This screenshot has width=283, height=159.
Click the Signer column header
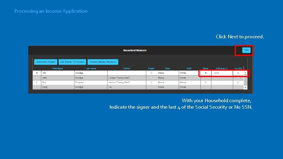point(205,69)
